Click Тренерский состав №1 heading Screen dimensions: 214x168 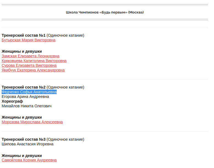pyautogui.click(x=23, y=35)
